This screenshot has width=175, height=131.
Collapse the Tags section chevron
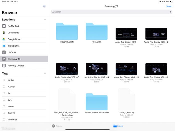pos(45,74)
